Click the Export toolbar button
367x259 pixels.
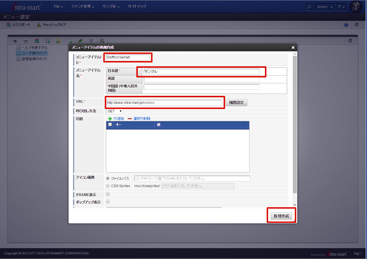[18, 25]
